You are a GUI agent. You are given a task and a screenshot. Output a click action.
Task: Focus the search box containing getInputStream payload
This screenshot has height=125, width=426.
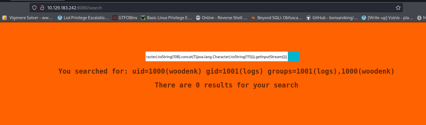coord(217,56)
